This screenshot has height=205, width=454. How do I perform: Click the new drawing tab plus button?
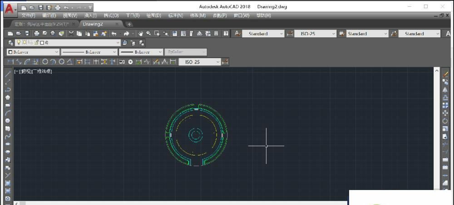click(129, 24)
